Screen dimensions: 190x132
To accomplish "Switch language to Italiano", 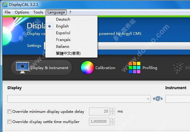I will pyautogui.click(x=72, y=47).
